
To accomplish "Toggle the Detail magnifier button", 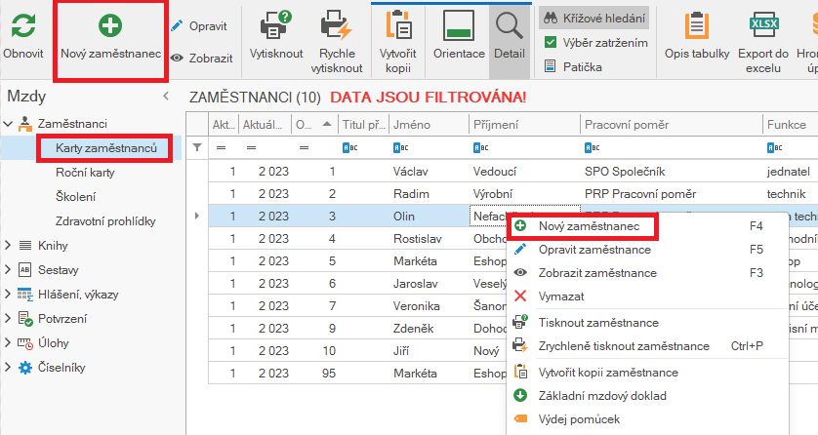I will pyautogui.click(x=510, y=42).
